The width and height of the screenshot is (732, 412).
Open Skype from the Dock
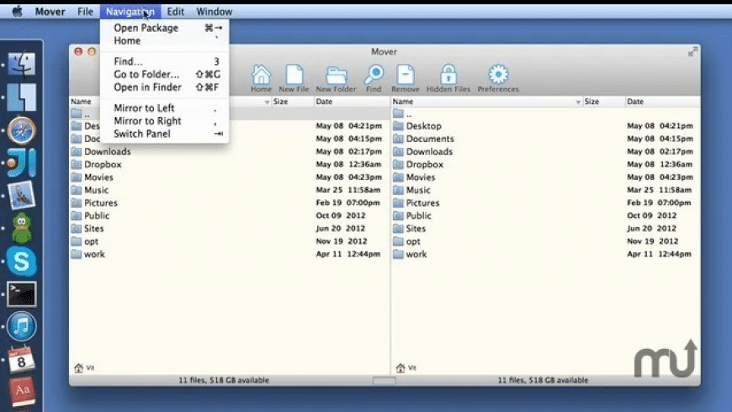point(22,261)
